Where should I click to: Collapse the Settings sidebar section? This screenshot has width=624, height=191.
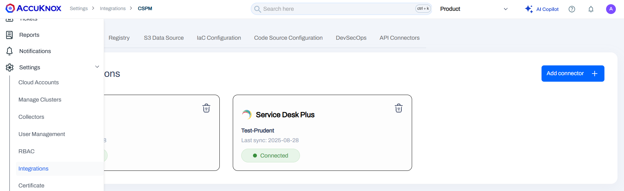pos(97,67)
